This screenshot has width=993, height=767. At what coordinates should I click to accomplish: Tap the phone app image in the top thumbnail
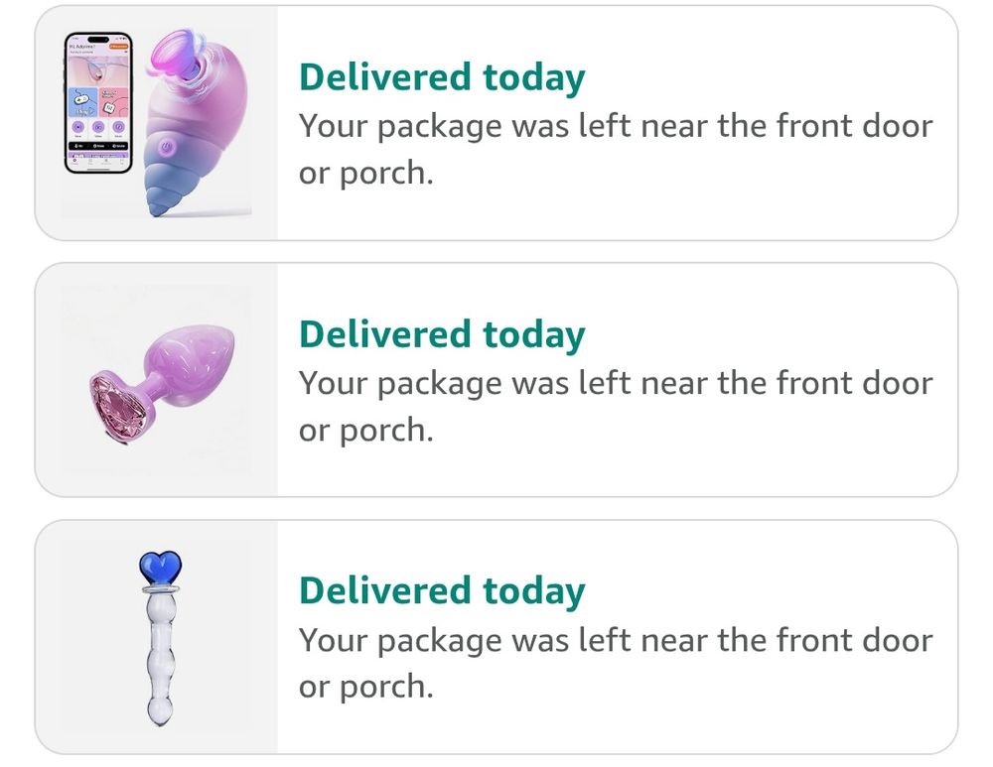(x=98, y=102)
